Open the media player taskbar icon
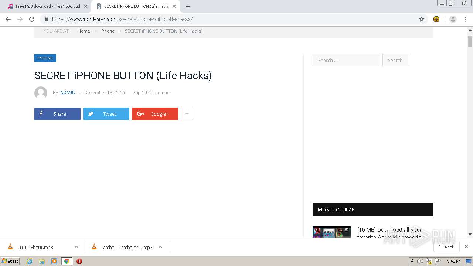The width and height of the screenshot is (473, 266). pos(54,261)
